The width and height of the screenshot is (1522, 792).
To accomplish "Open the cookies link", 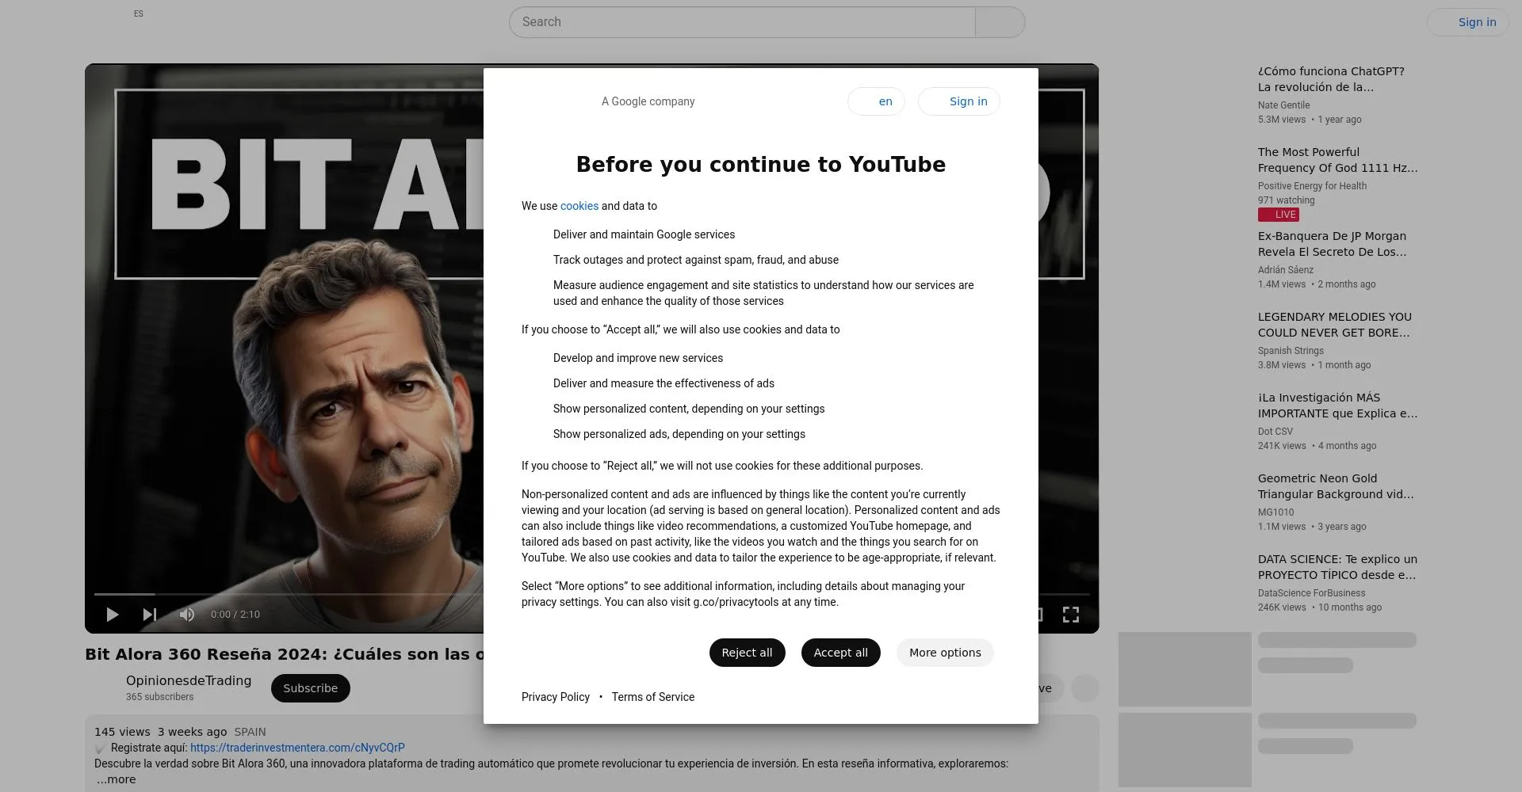I will pos(579,206).
